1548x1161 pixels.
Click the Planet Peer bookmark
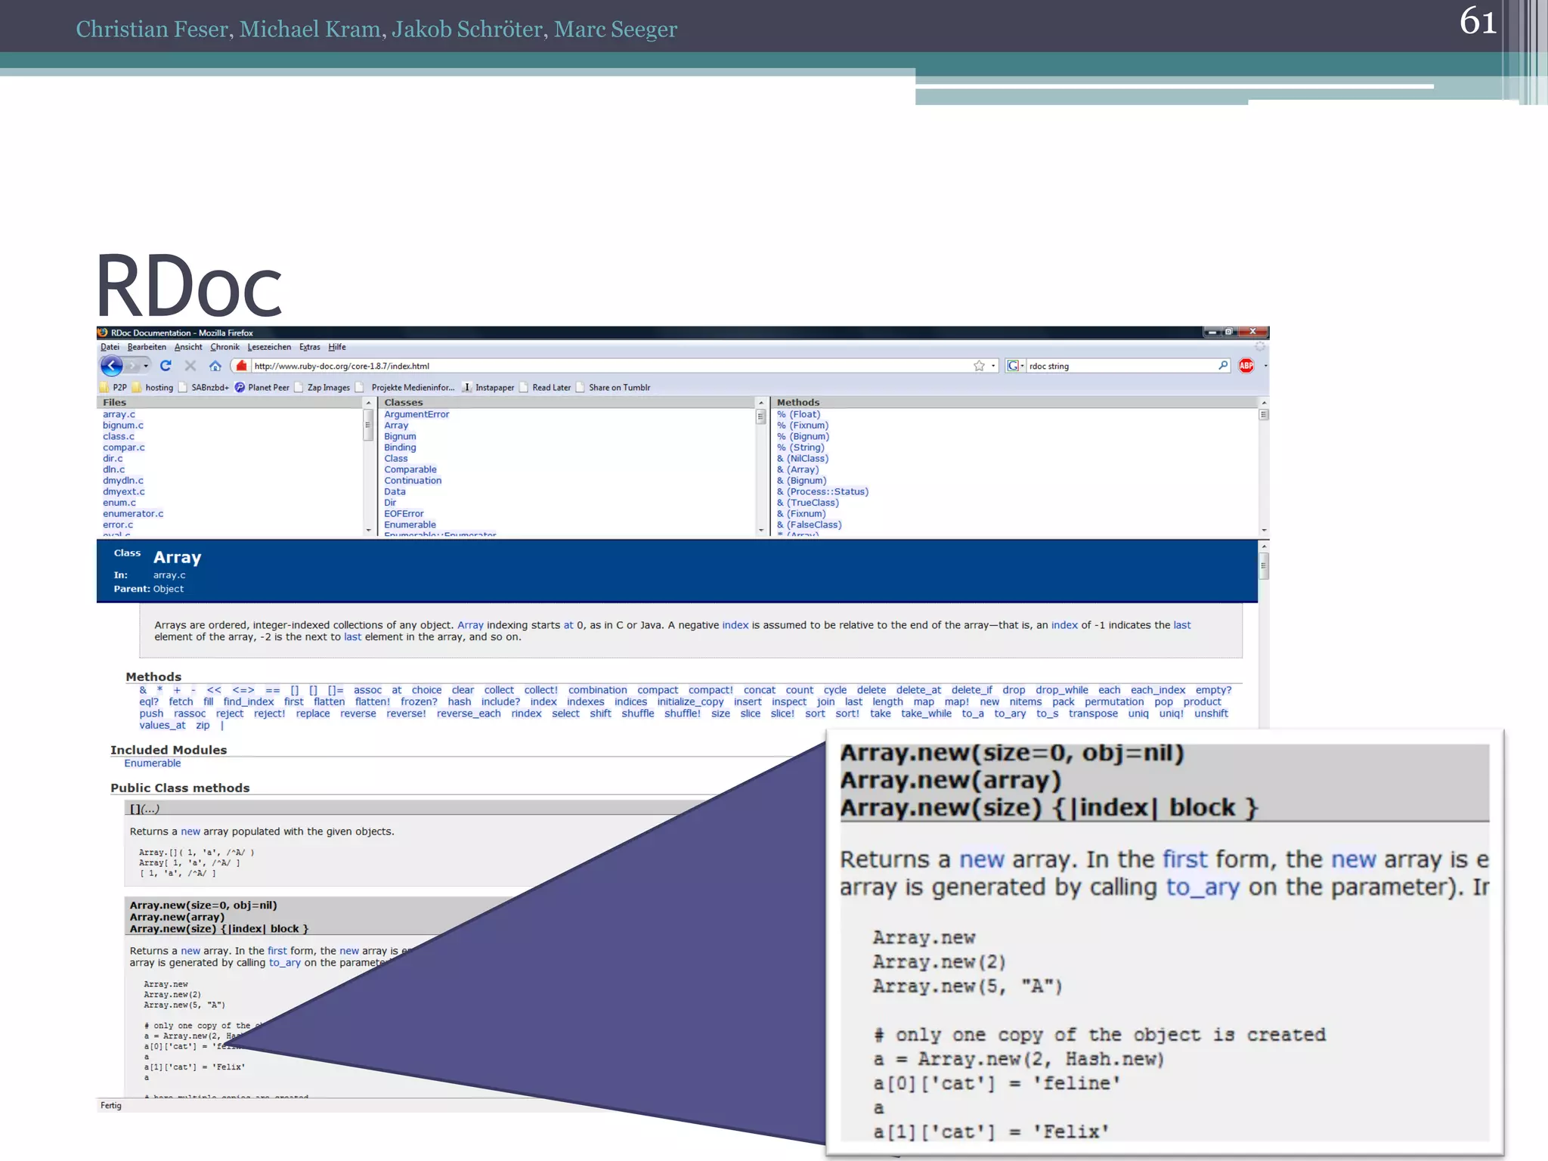pyautogui.click(x=262, y=388)
